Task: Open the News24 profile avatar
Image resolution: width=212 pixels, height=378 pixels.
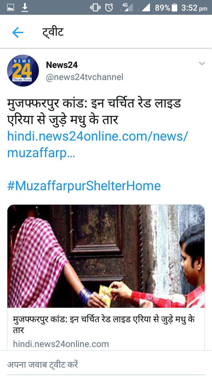Action: click(23, 71)
